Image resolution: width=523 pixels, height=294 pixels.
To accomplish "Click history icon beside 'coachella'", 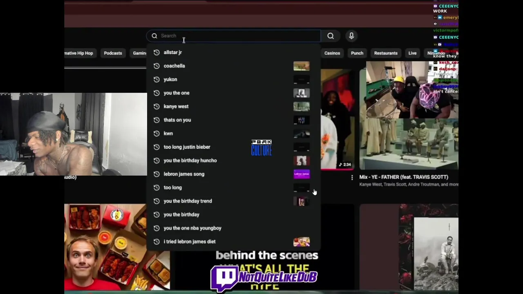I will click(156, 66).
